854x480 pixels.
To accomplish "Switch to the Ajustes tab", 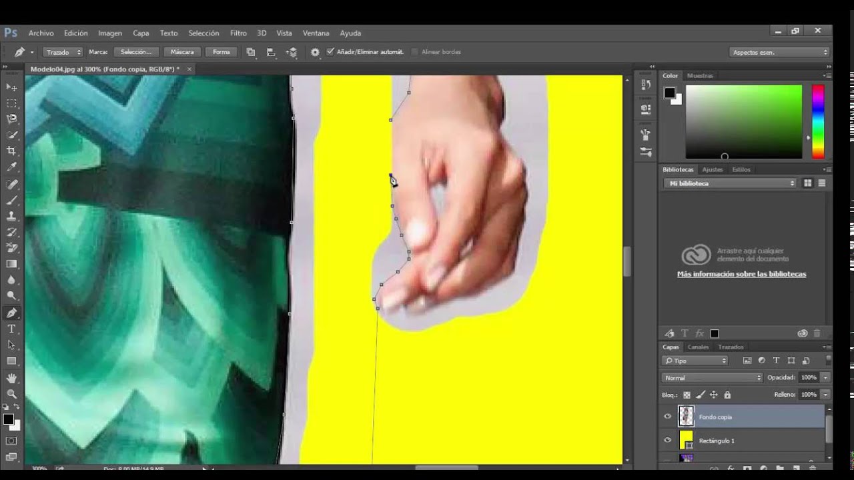I will coord(713,170).
